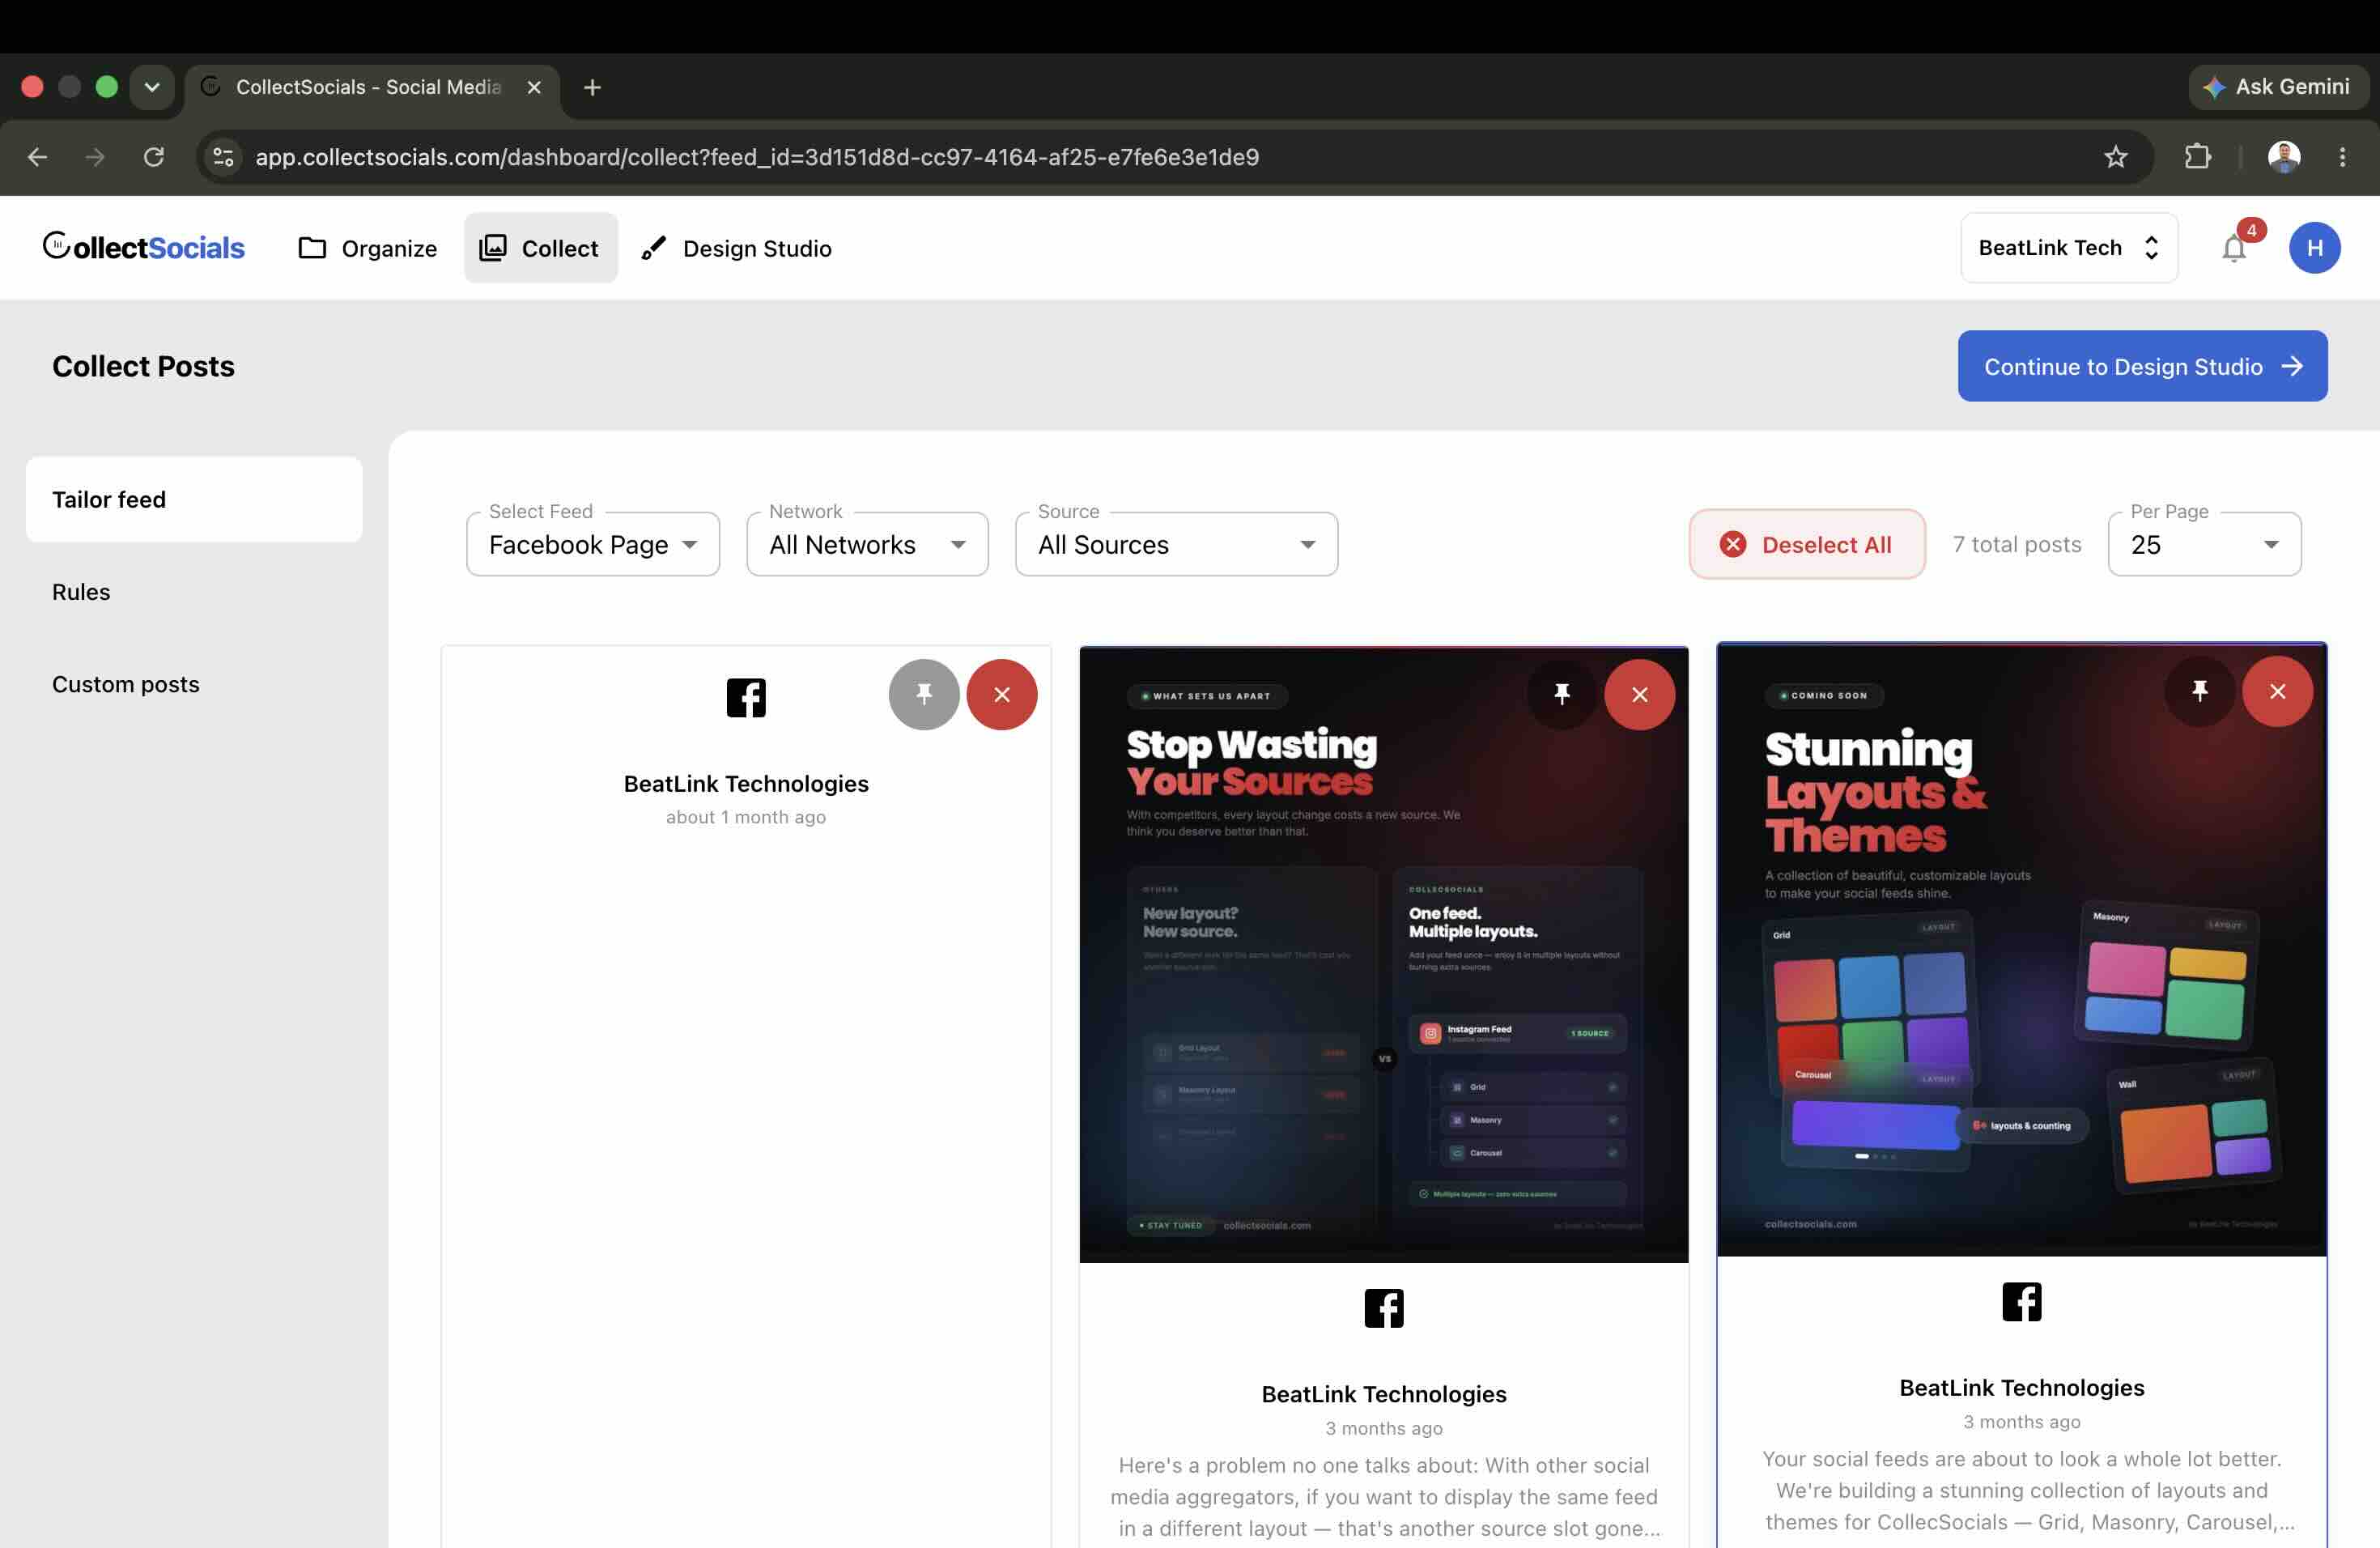
Task: Click caption starting "Here's a problem no one talks about"
Action: pyautogui.click(x=1384, y=1496)
